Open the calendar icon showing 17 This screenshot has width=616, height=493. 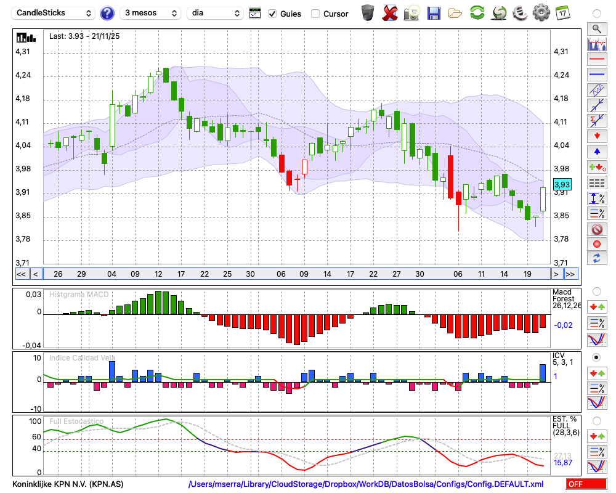[563, 13]
